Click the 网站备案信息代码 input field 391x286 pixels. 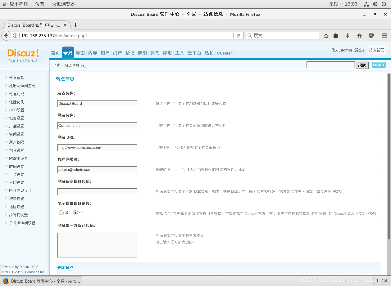click(97, 192)
